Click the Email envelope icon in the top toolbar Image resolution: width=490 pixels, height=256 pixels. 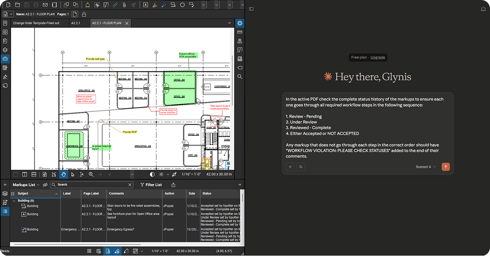tap(45, 5)
